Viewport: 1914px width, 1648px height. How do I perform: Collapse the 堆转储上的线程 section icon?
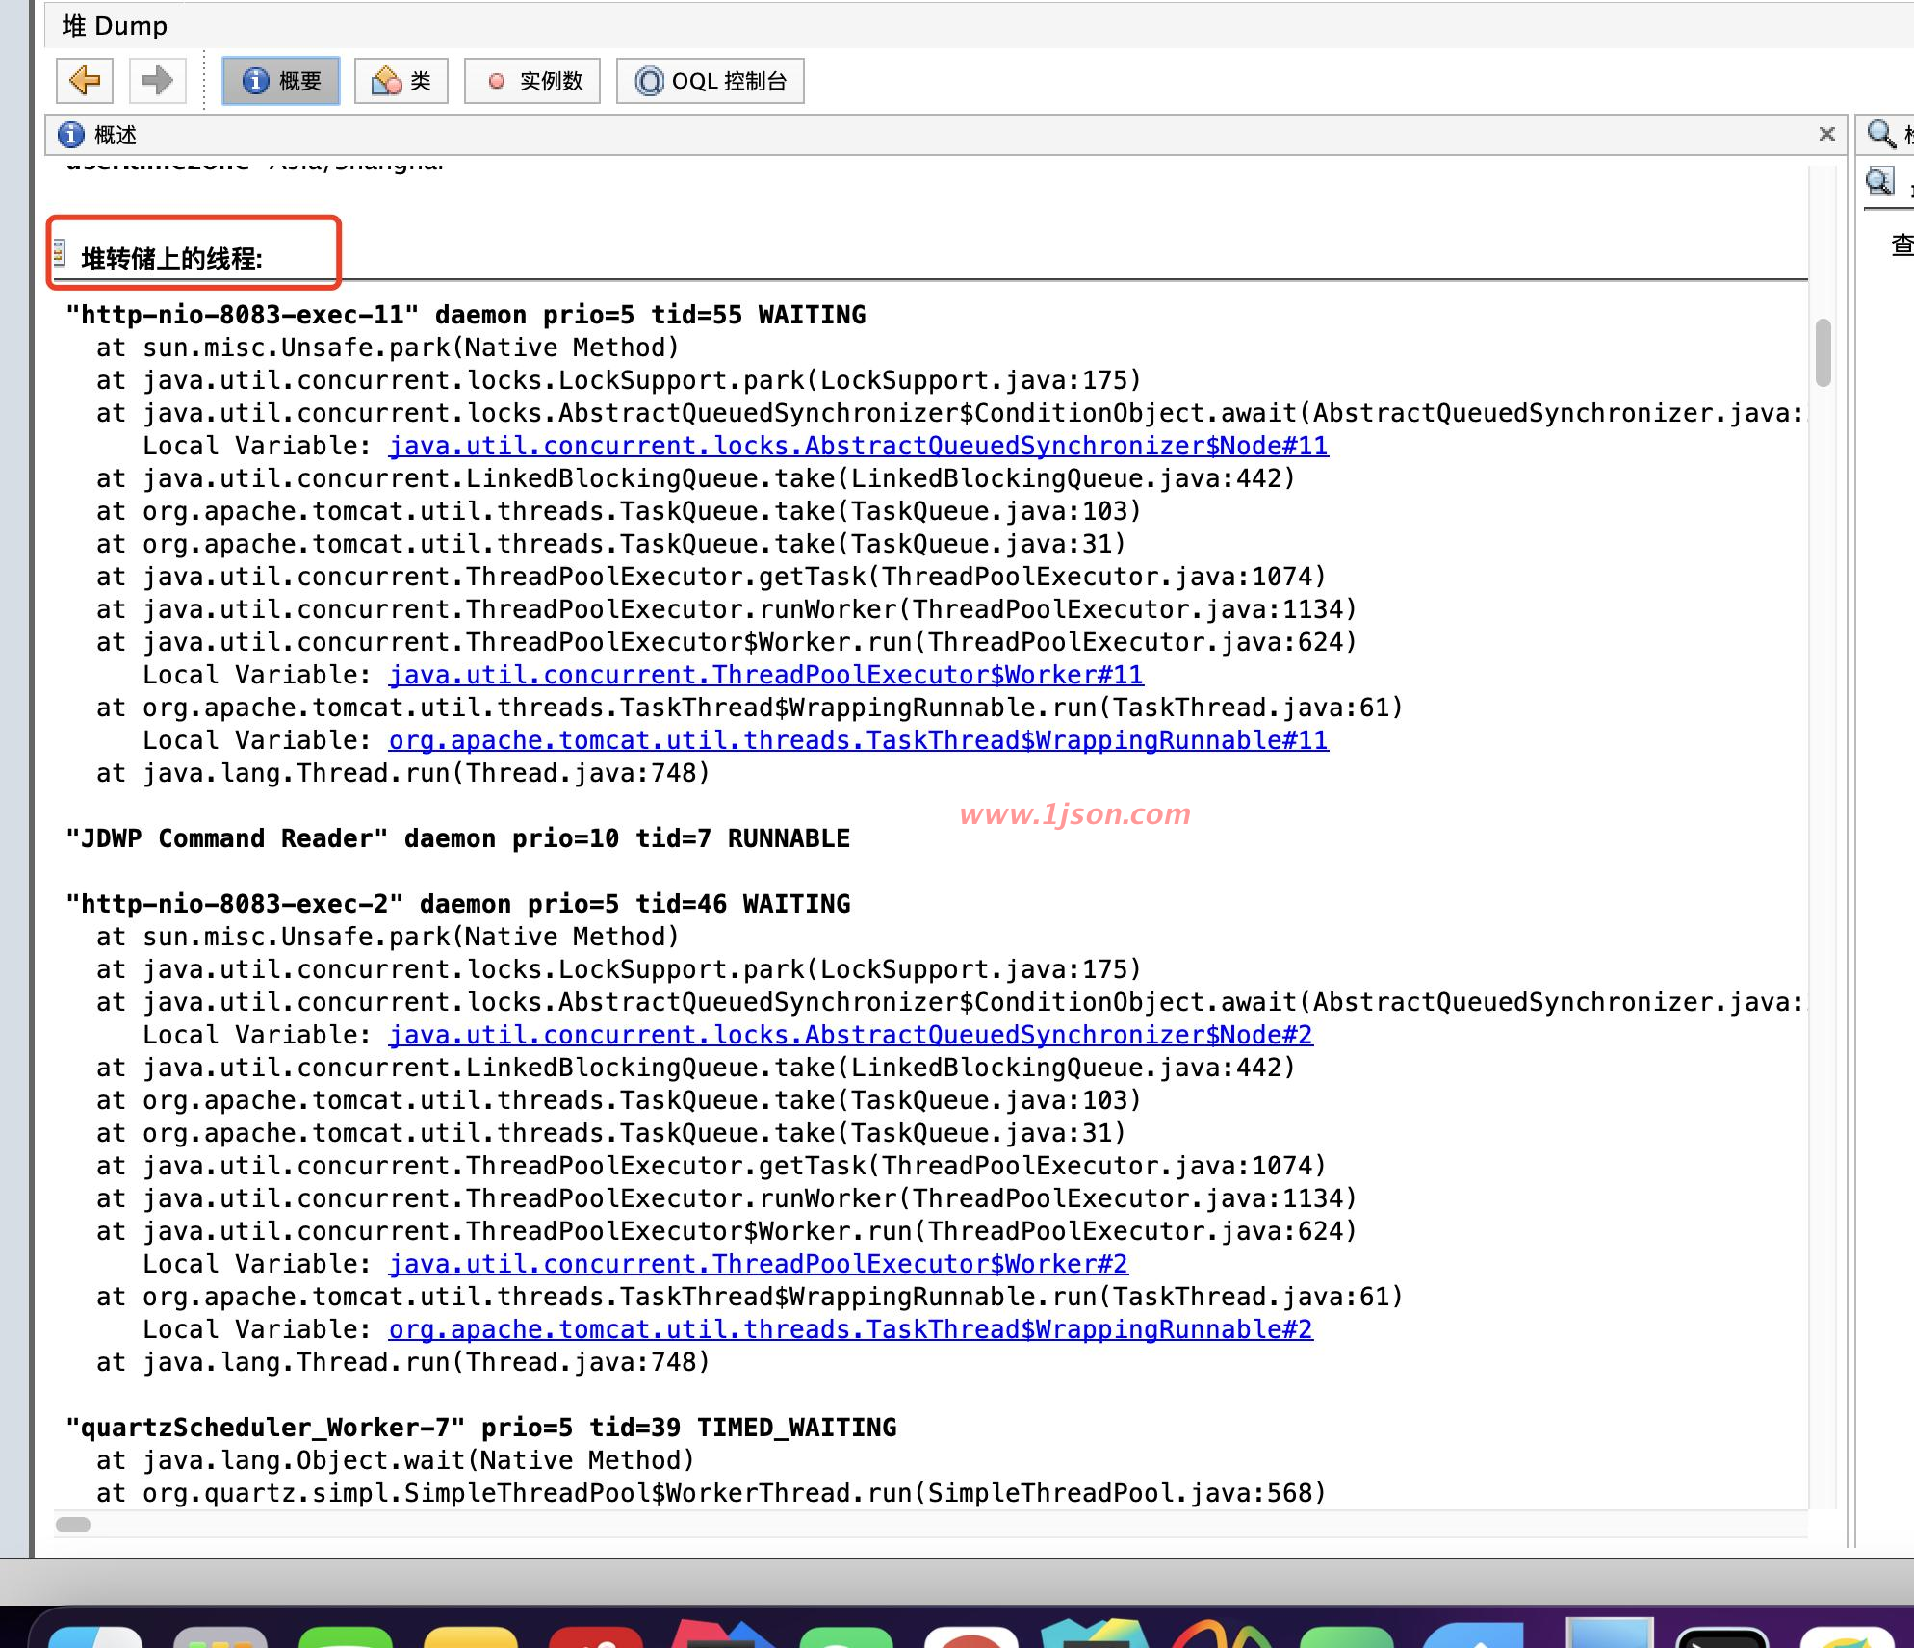[x=60, y=253]
